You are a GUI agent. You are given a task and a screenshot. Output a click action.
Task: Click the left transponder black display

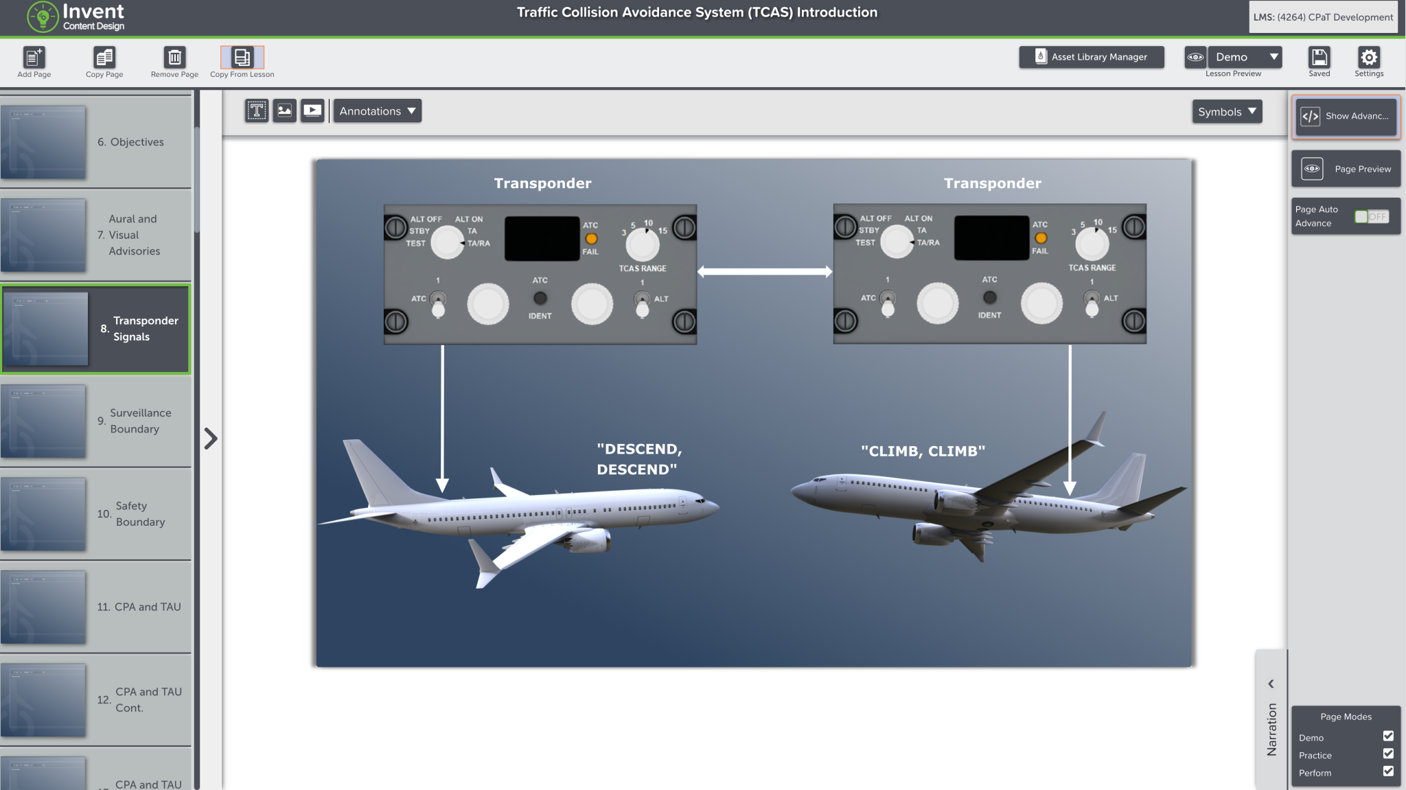tap(542, 238)
